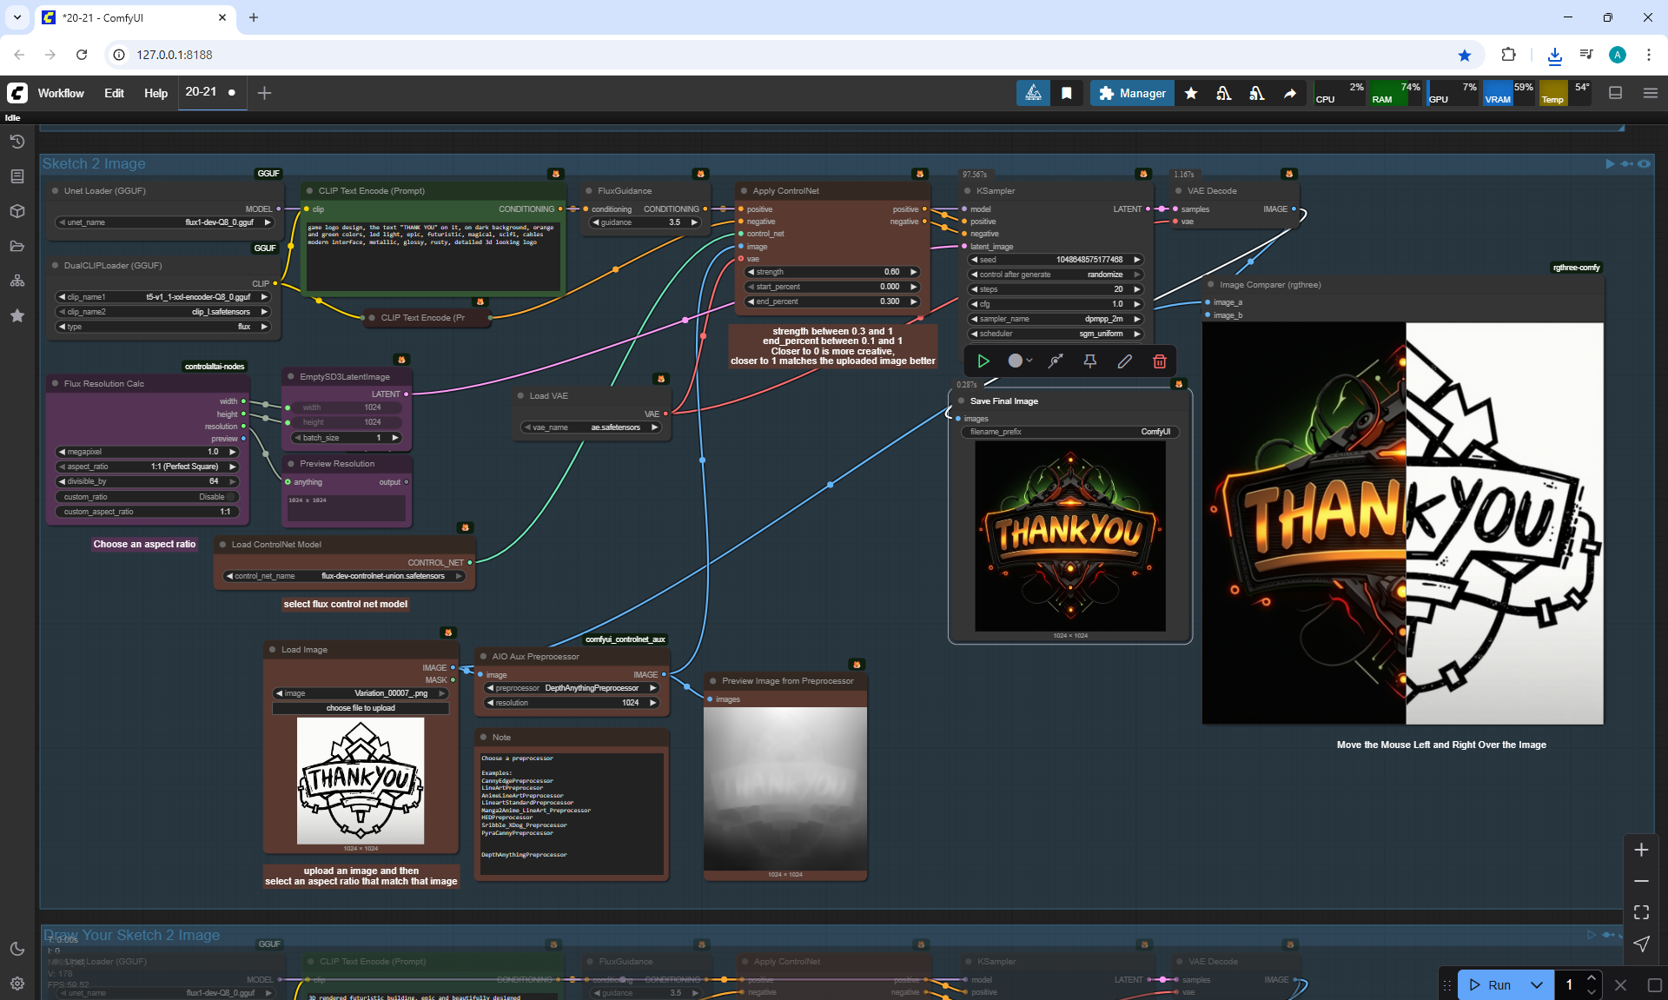Click the strength slider in Apply ControlNet
The width and height of the screenshot is (1668, 1000).
[832, 272]
